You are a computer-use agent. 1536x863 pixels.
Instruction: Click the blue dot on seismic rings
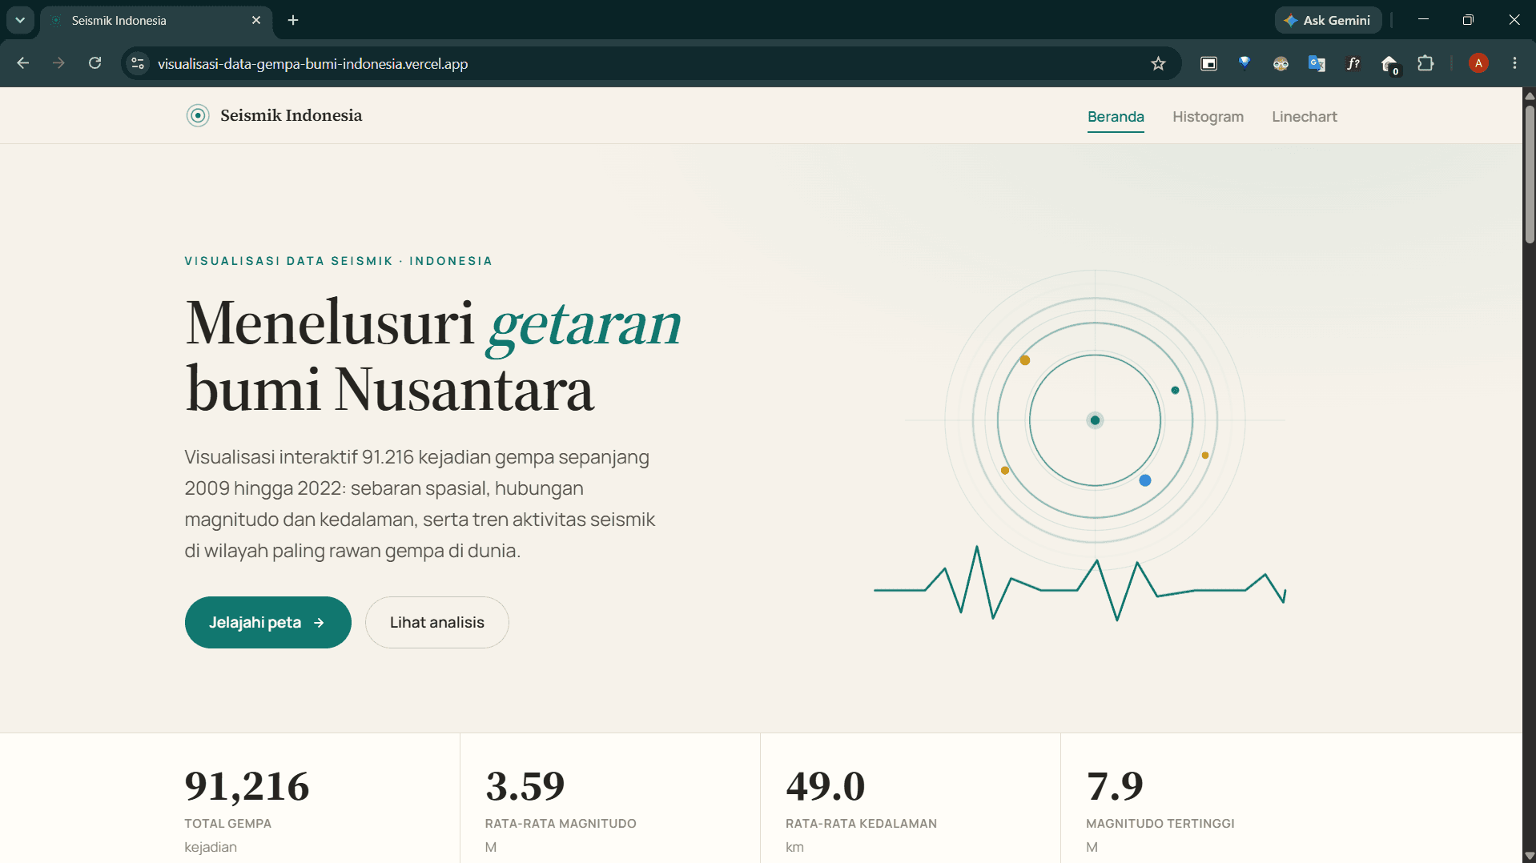(1145, 480)
